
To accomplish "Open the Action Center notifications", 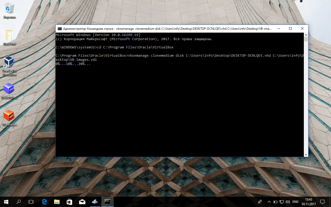I will (x=323, y=202).
